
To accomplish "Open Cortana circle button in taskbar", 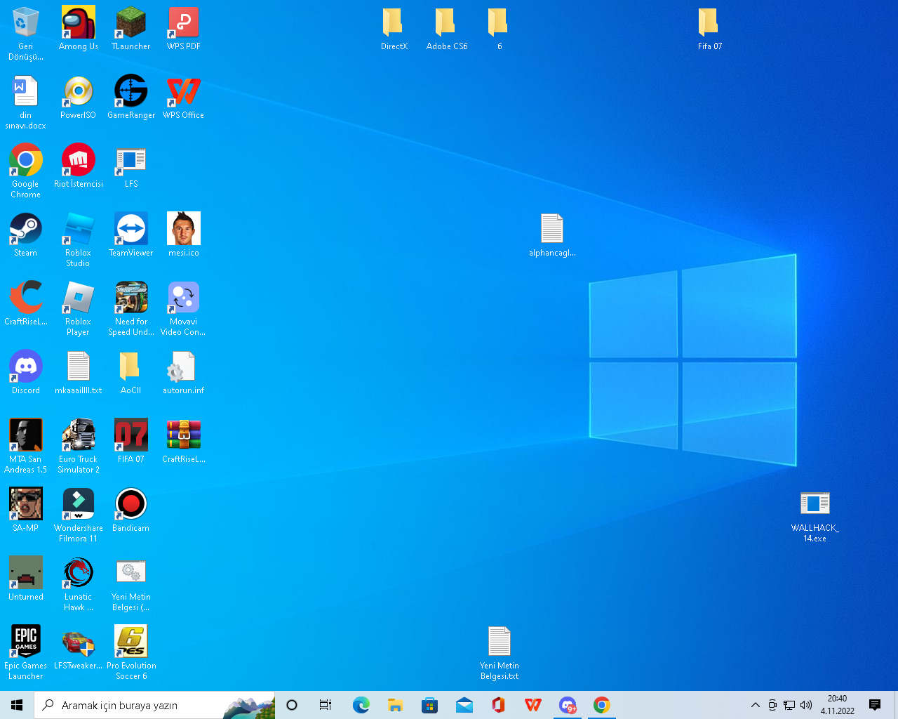I will [292, 705].
